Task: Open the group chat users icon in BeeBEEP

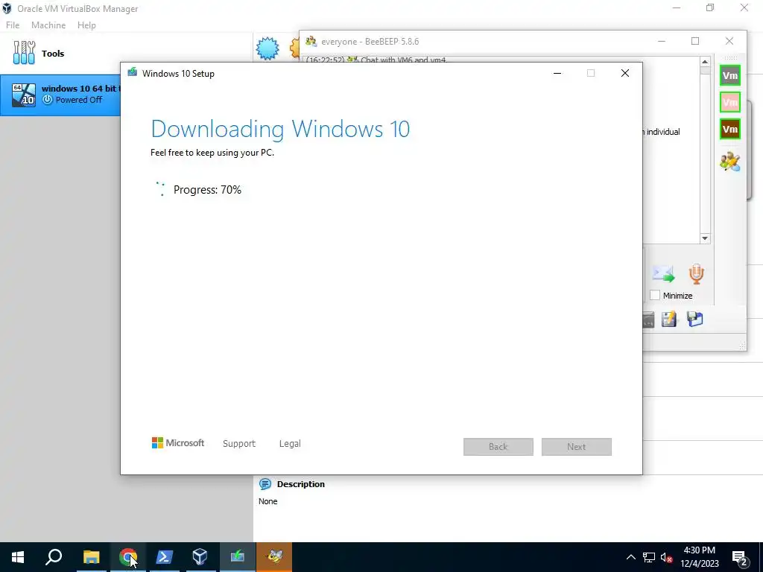Action: click(730, 162)
